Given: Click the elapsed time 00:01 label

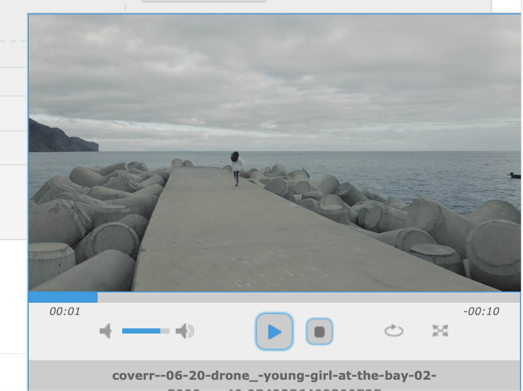Looking at the screenshot, I should 65,311.
